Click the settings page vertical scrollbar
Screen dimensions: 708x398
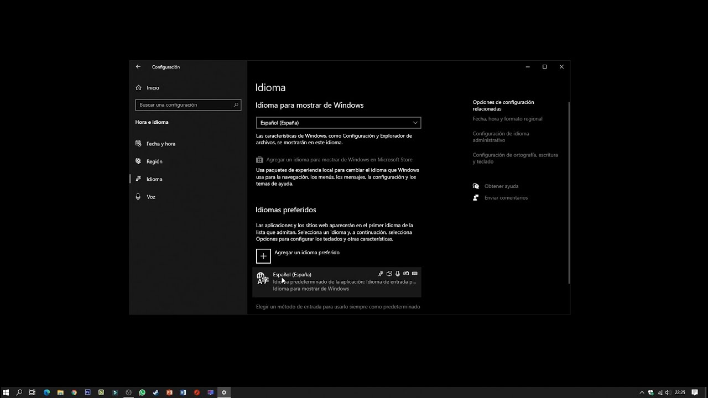click(x=569, y=192)
